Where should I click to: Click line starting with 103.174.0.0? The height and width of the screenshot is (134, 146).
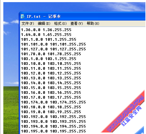coord(53,102)
